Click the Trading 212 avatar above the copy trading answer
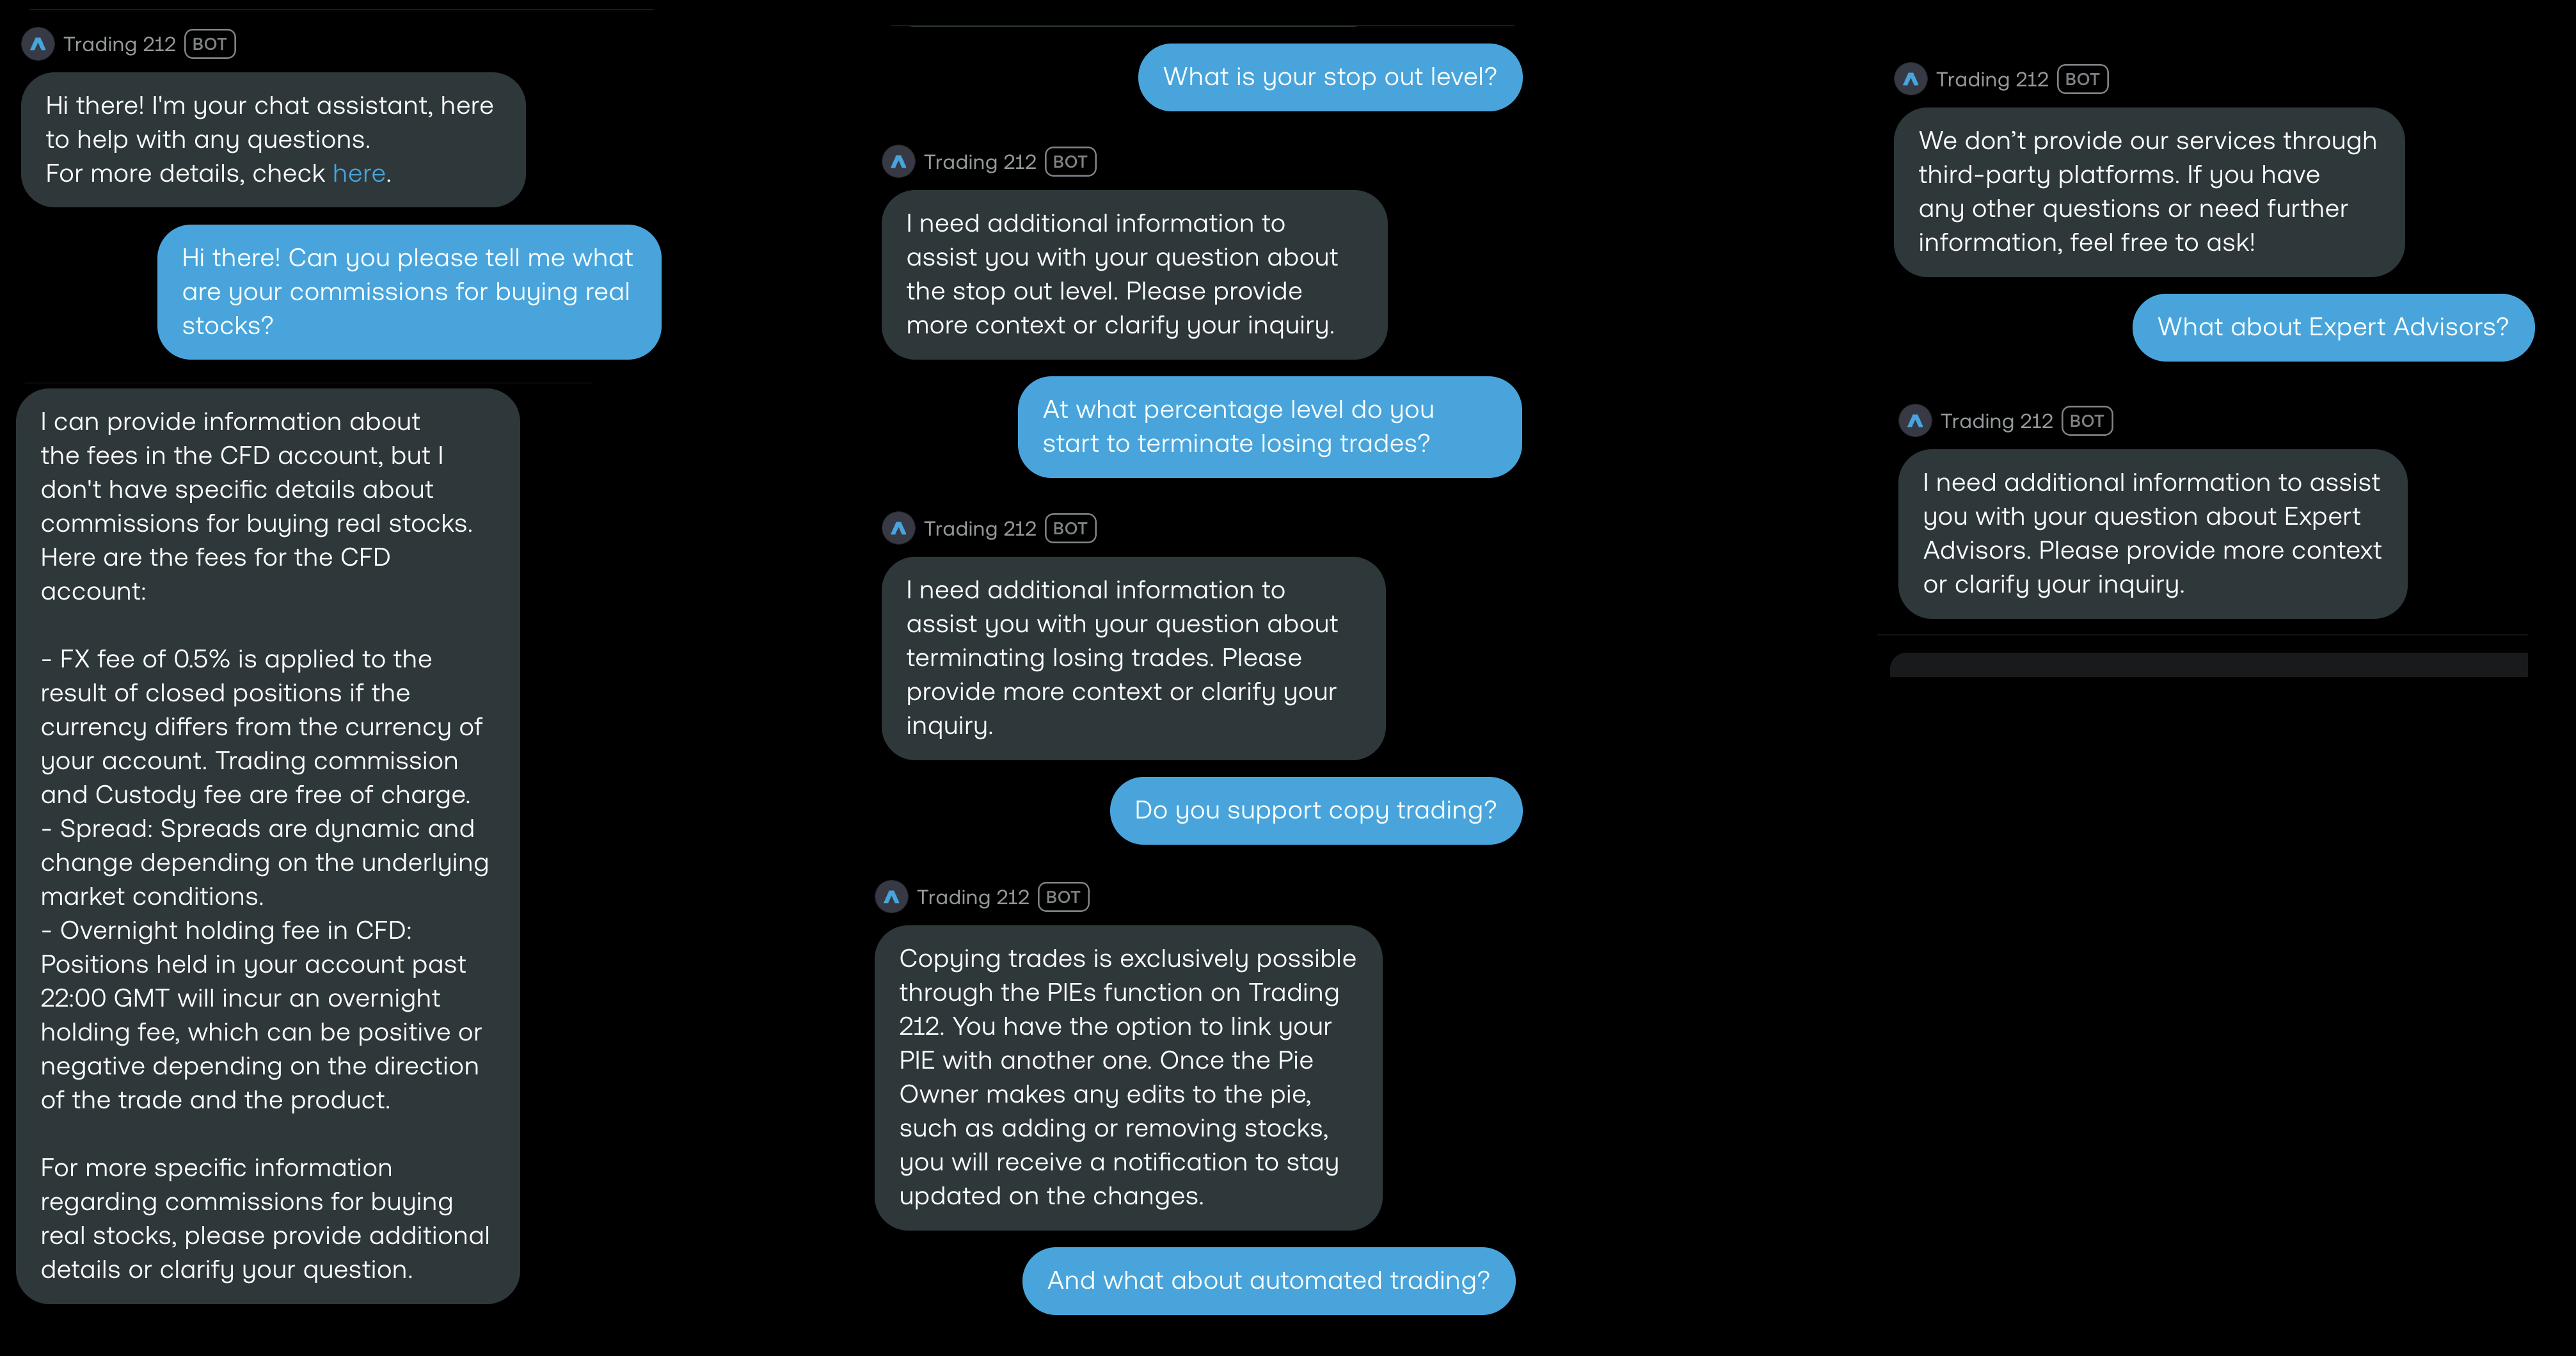Viewport: 2576px width, 1356px height. 891,897
